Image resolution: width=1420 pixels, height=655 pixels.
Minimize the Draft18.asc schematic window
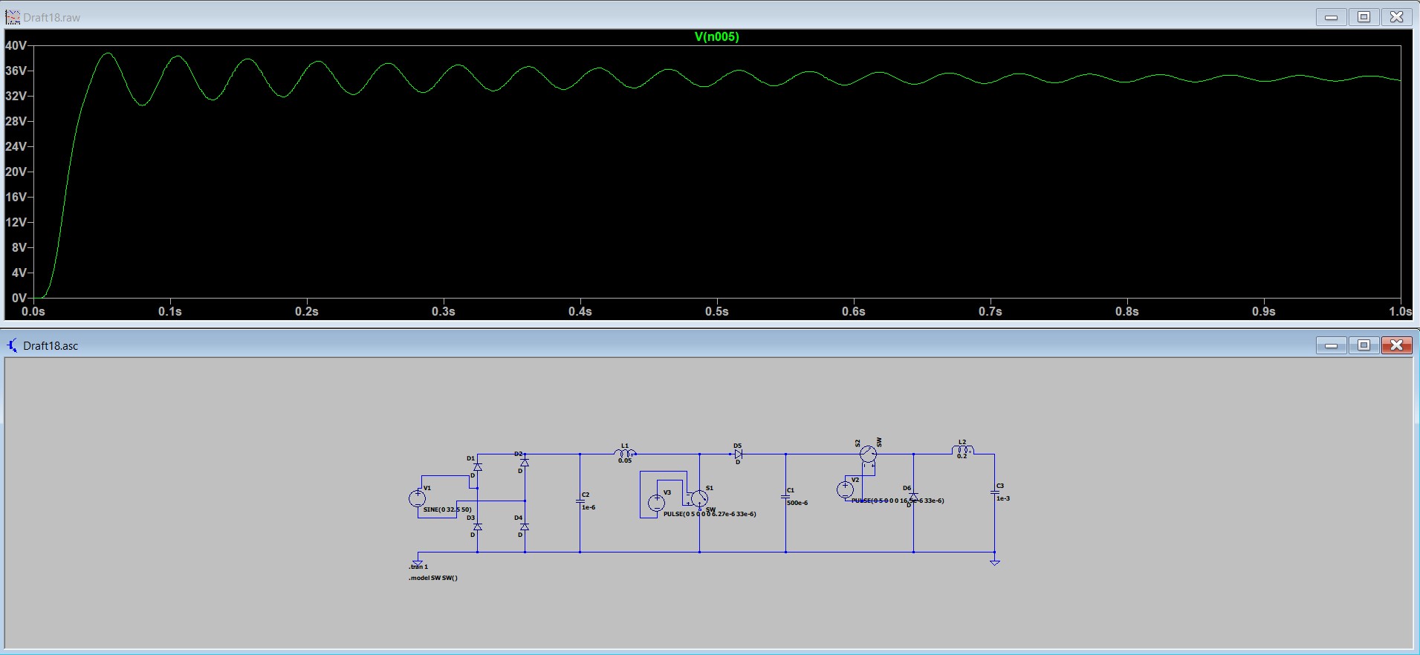point(1332,345)
